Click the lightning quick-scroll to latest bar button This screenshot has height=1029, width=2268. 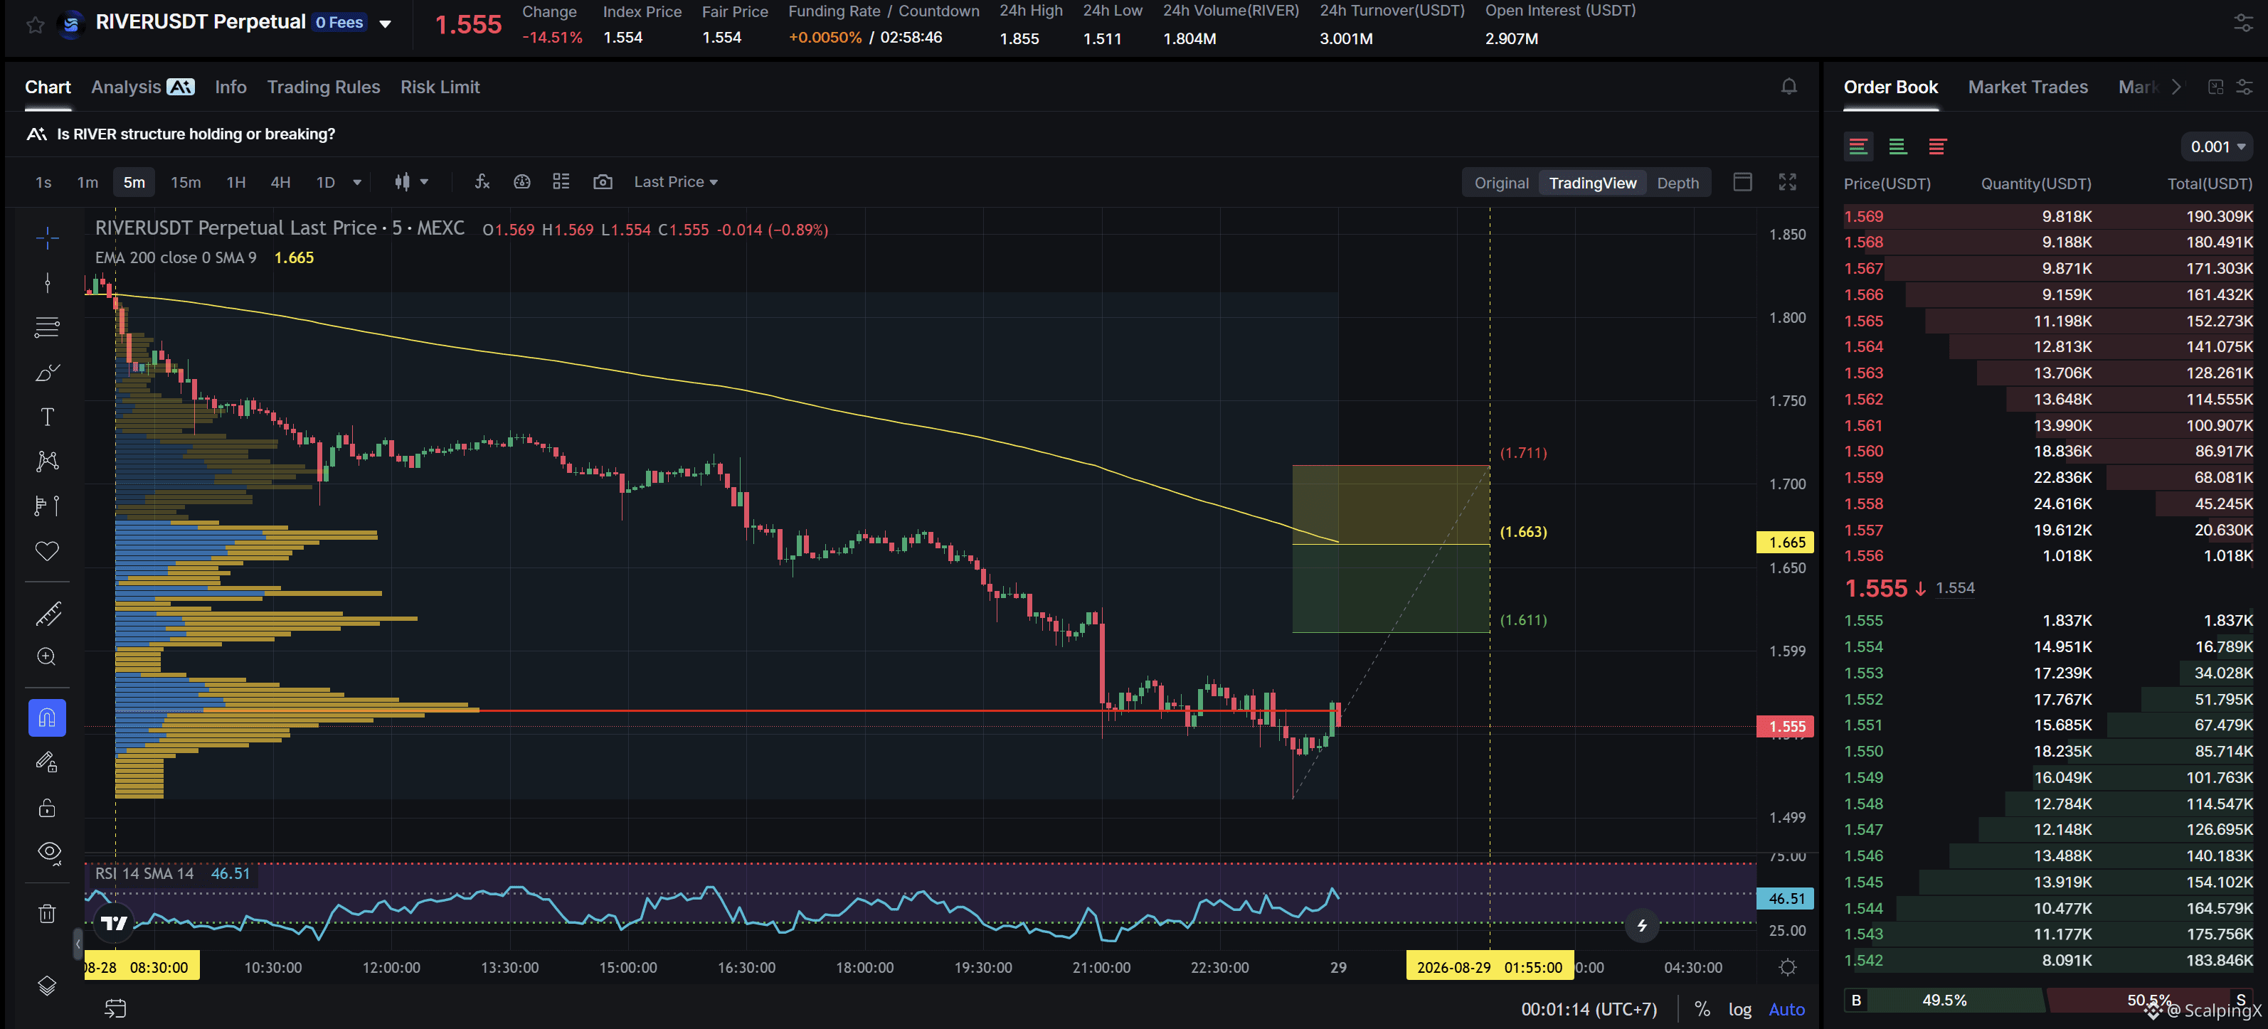[1641, 925]
